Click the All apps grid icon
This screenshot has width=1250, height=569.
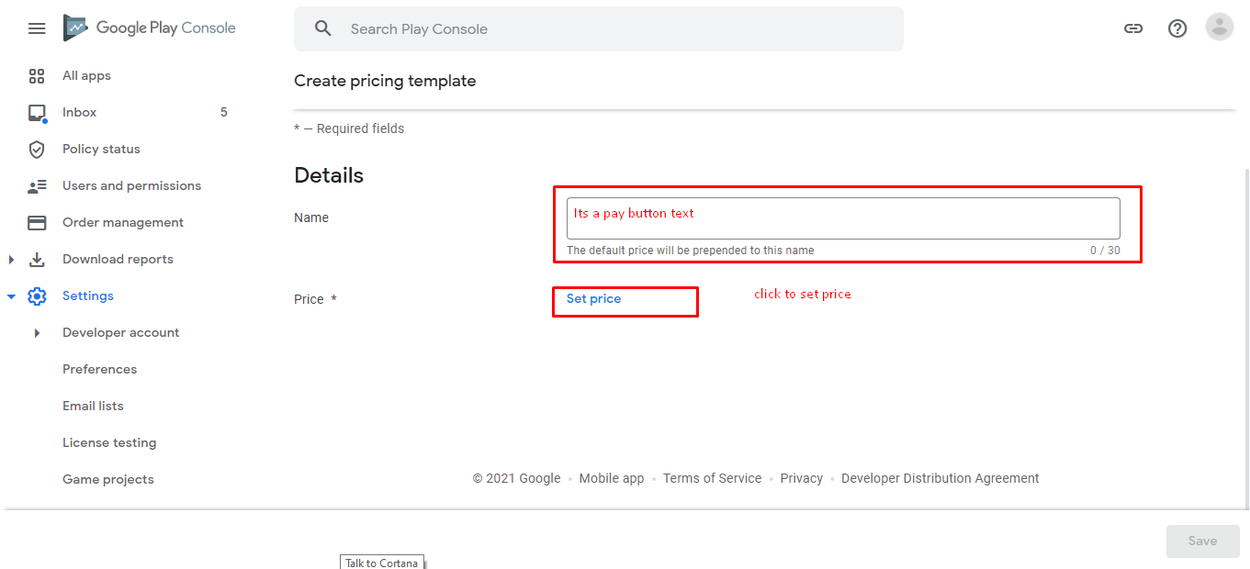[37, 76]
